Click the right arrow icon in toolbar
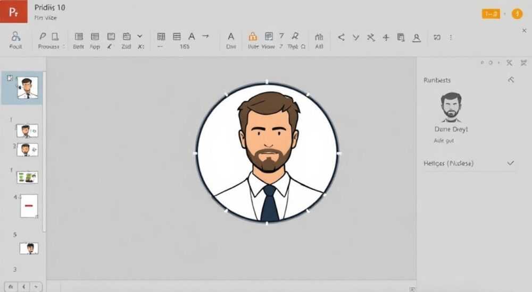Image resolution: width=532 pixels, height=292 pixels. [x=205, y=36]
